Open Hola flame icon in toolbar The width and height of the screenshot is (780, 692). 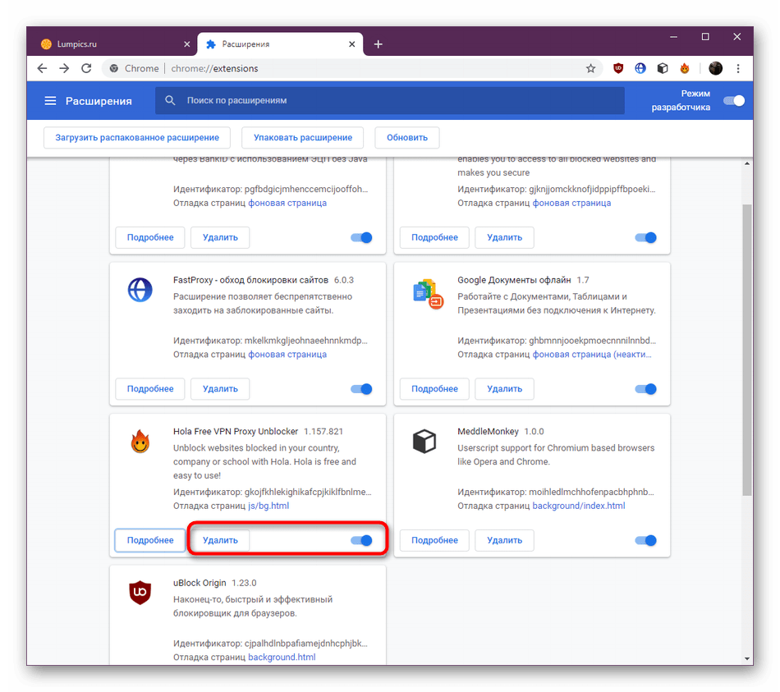(x=685, y=68)
